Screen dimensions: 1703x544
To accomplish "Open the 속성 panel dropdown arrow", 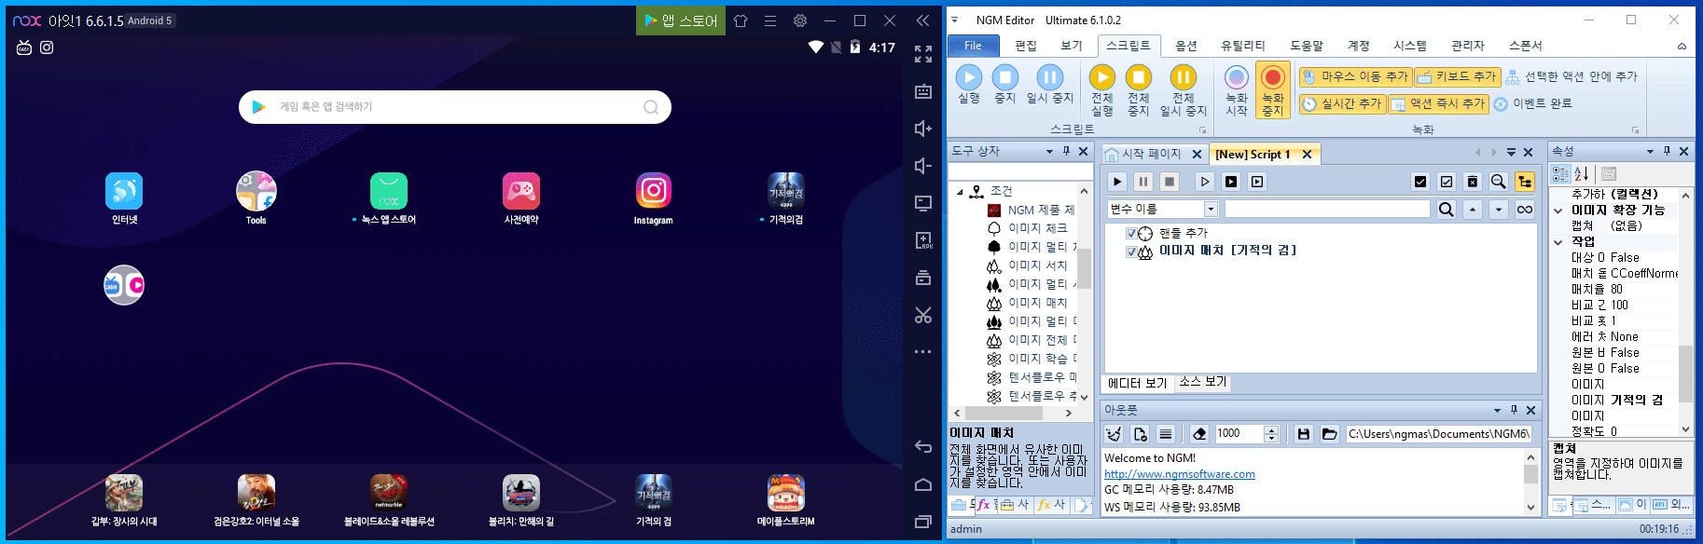I will point(1650,152).
